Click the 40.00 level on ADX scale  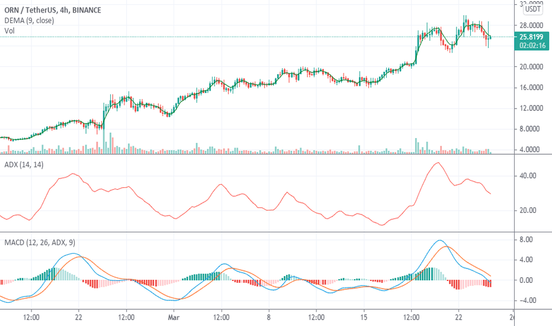[x=528, y=175]
